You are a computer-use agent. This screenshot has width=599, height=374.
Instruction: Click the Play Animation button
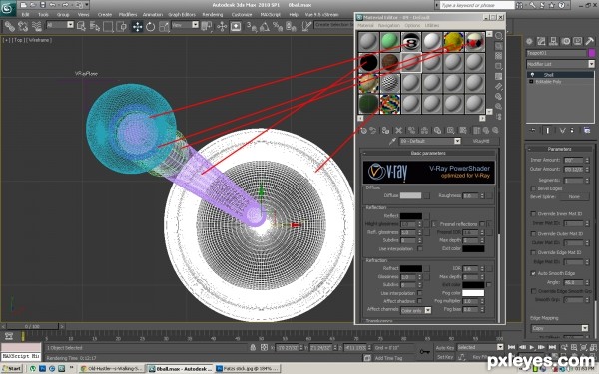point(532,347)
